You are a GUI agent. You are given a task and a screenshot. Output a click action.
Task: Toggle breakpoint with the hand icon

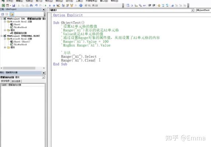tap(159, 5)
